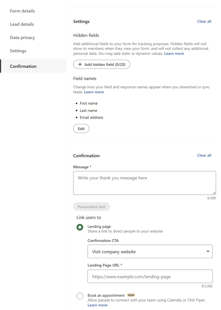Click the dropdown arrow on Visit company website
This screenshot has height=310, width=221.
pyautogui.click(x=208, y=252)
